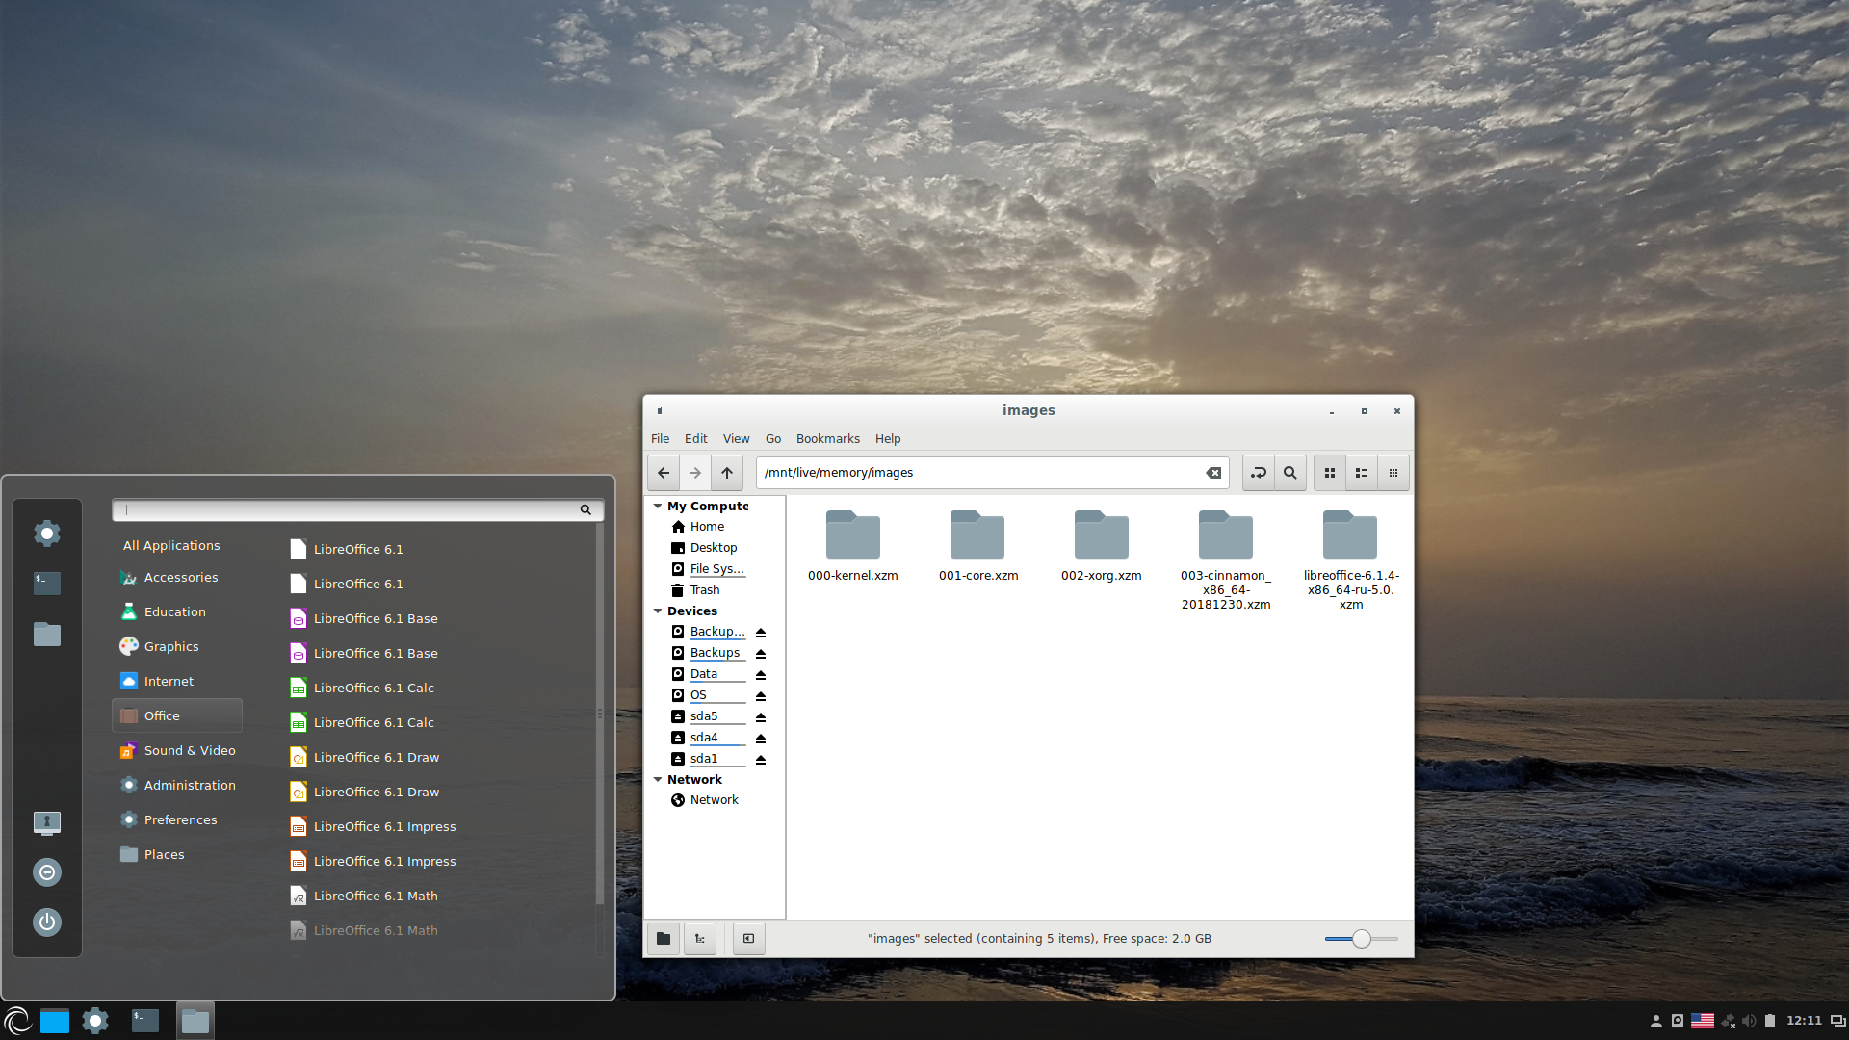Clear the path field text
This screenshot has height=1040, width=1849.
click(1213, 473)
